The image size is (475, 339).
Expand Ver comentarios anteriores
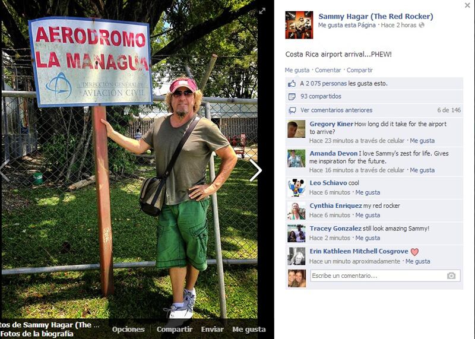(x=336, y=110)
